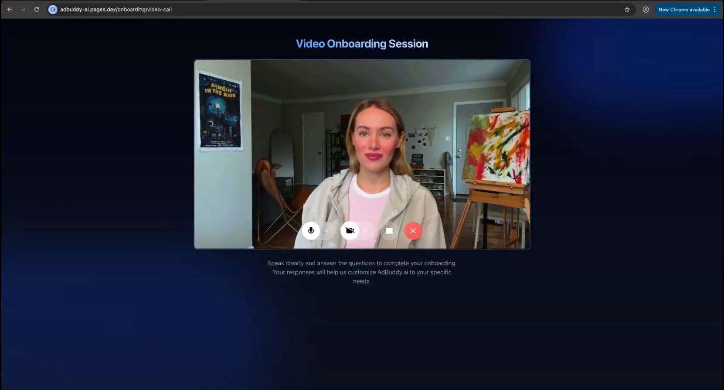Reload the onboarding video-call page
Viewport: 724px width, 390px height.
[37, 9]
